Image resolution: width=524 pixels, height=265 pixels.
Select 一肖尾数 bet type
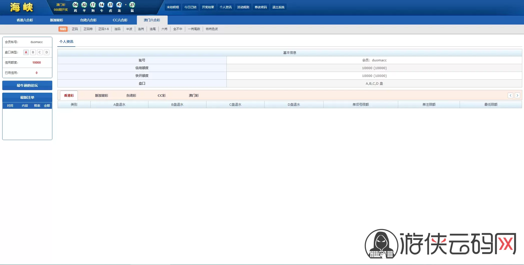[x=194, y=29]
